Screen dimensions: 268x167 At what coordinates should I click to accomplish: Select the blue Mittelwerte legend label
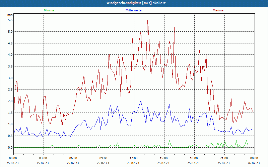coord(133,10)
